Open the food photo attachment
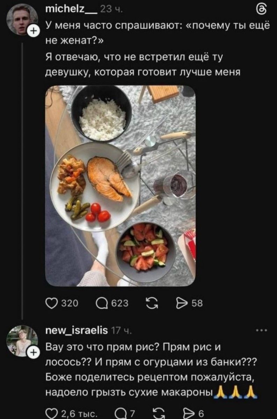Image resolution: width=277 pixels, height=419 pixels. point(120,186)
